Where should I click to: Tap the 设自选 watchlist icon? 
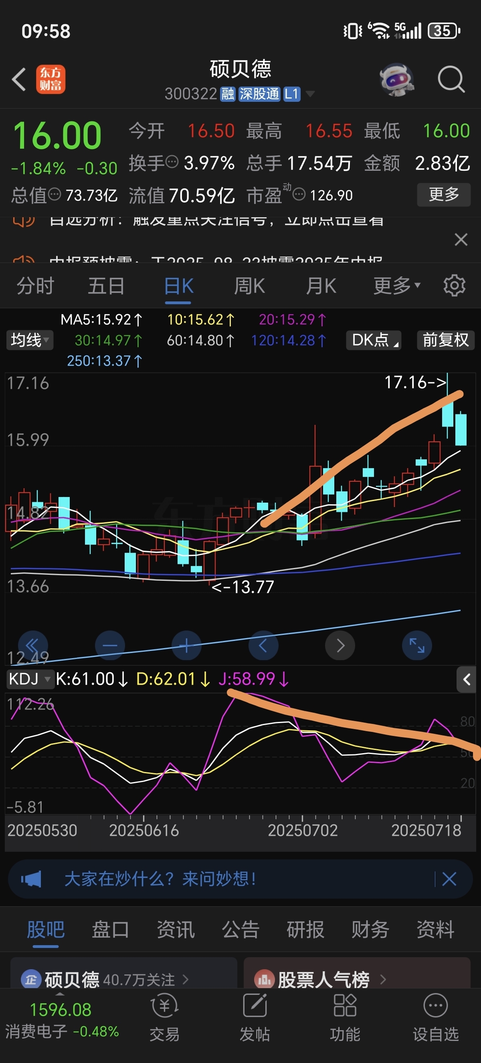tap(436, 1017)
